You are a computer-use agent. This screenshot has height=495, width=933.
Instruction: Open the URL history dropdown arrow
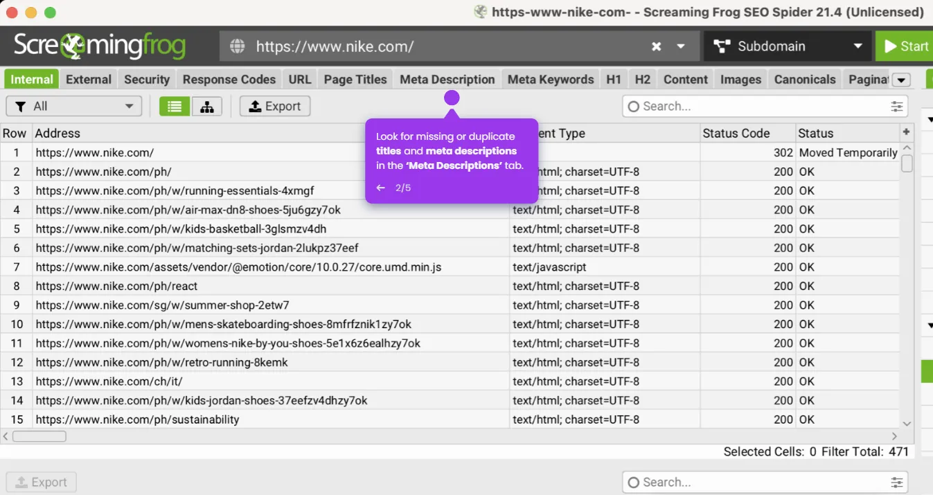coord(681,46)
